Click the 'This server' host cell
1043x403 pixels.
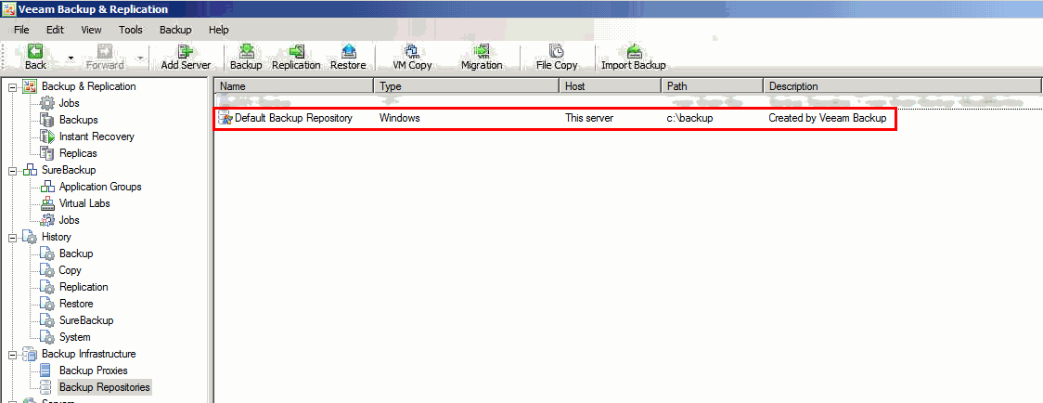[x=588, y=118]
